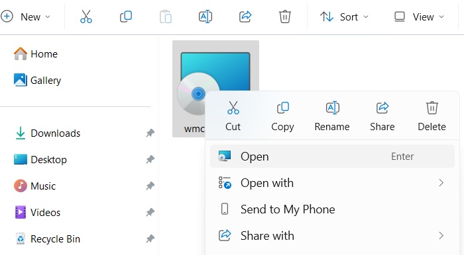Click the toolbar Share icon
This screenshot has height=255, width=464.
245,17
